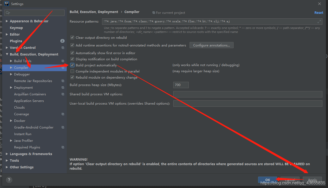Expand the Compiler node arrow
The image size is (328, 188).
[11, 67]
